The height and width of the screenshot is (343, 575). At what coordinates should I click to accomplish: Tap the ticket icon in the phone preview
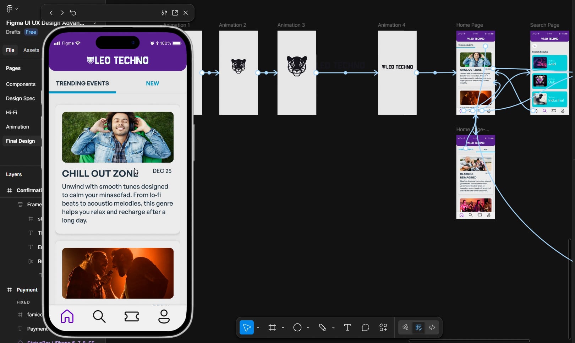(132, 316)
